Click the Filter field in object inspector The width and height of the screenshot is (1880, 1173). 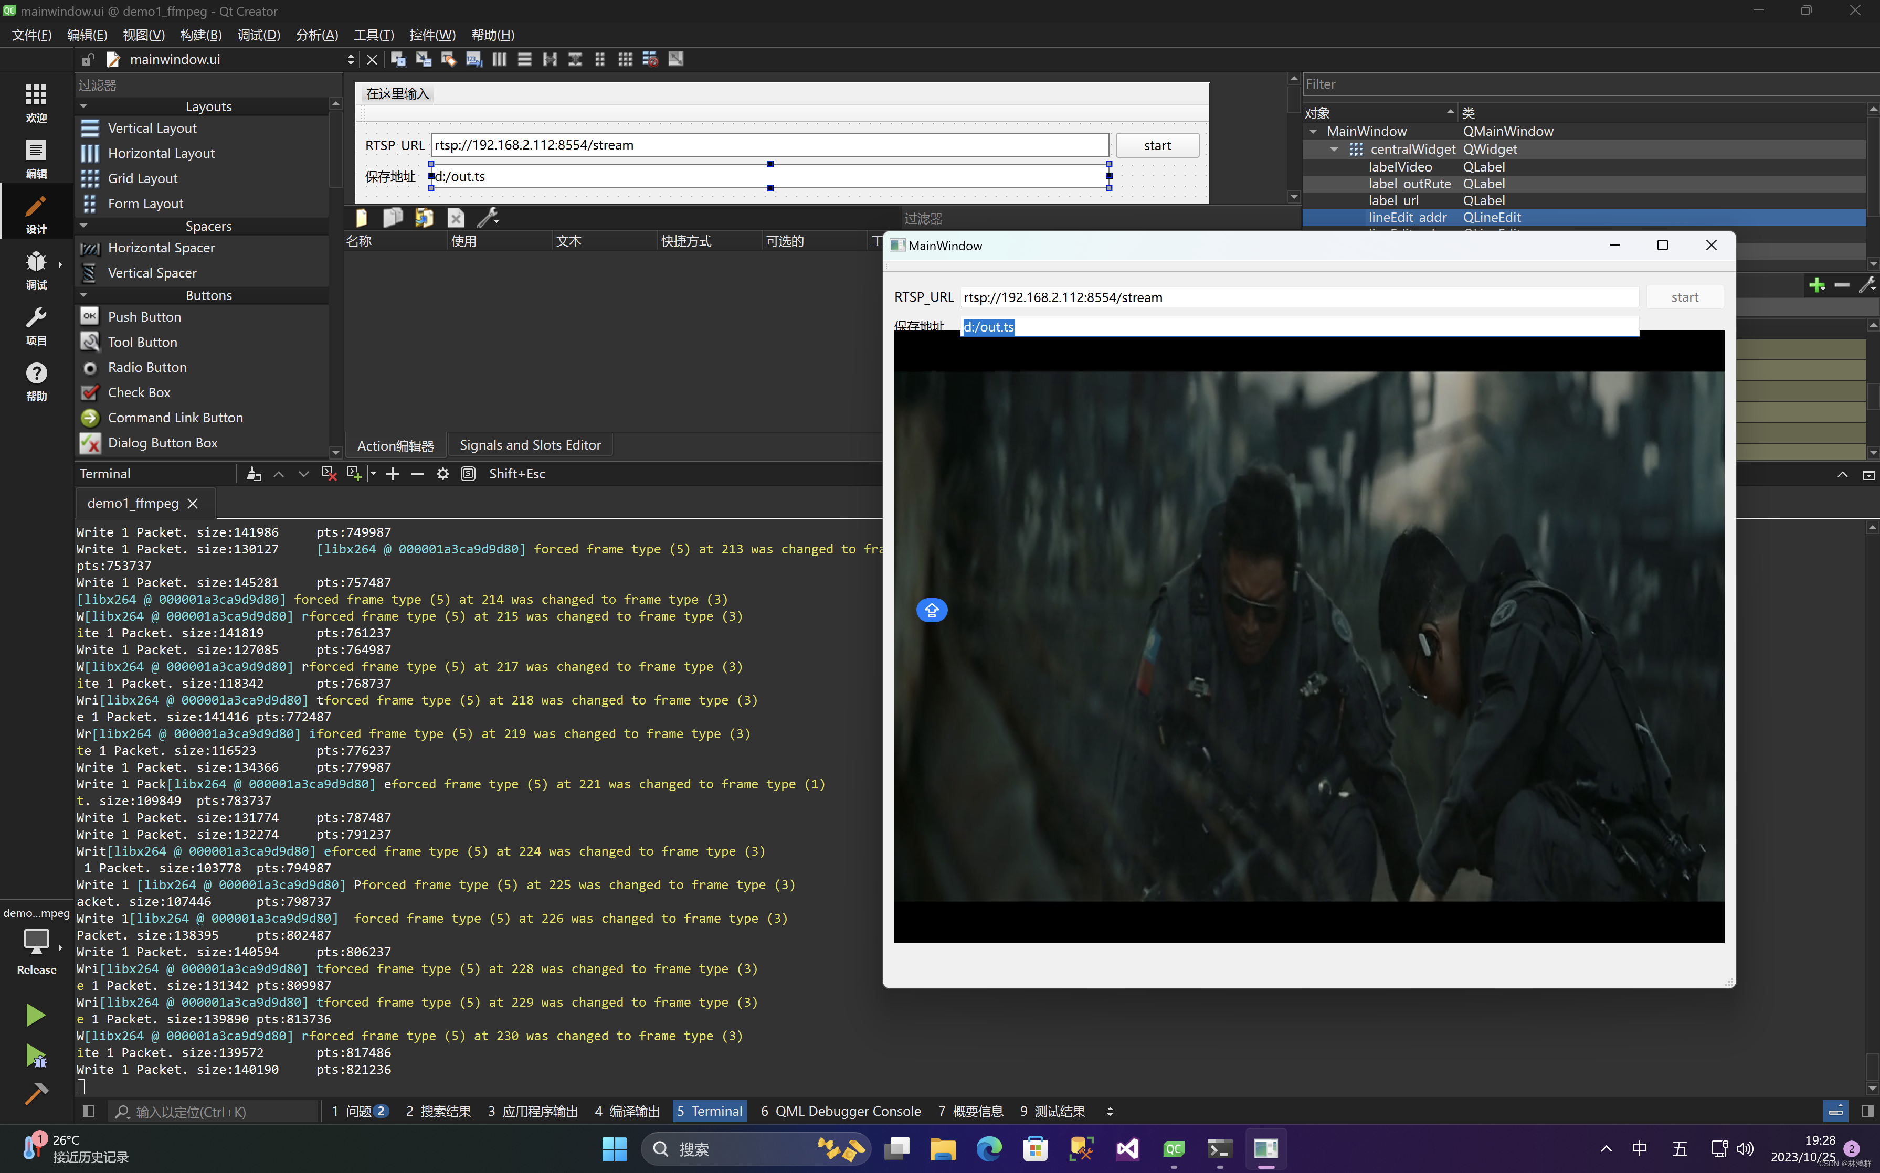pyautogui.click(x=1590, y=84)
